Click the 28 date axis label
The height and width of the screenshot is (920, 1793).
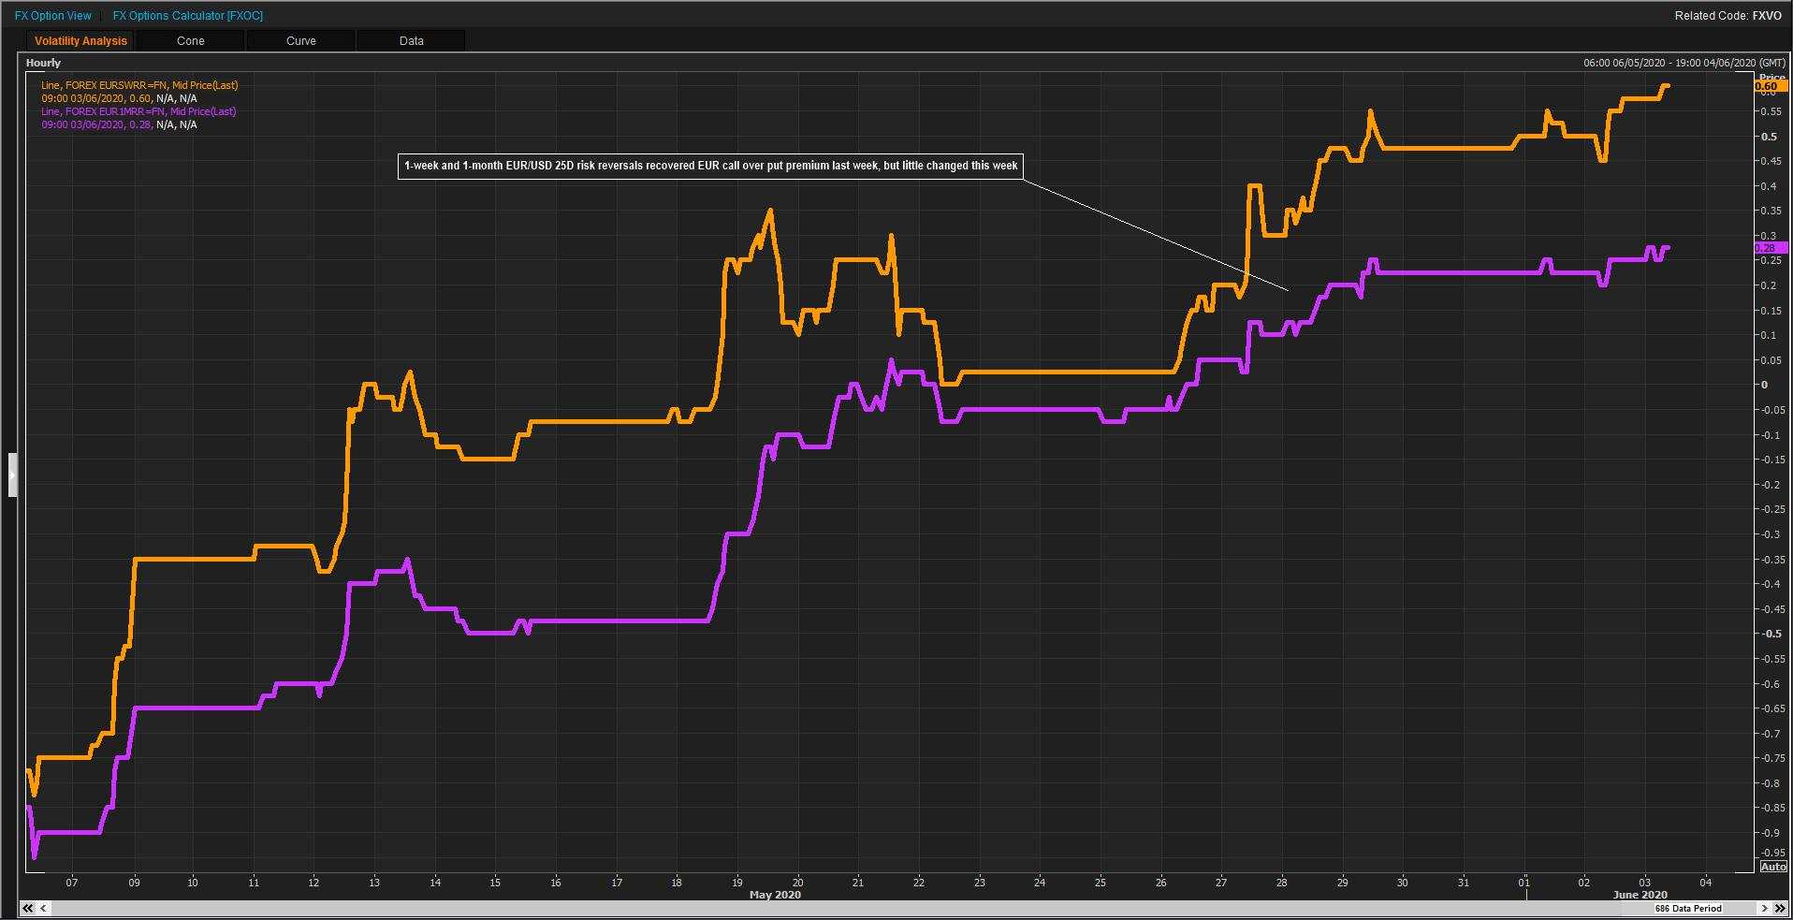tap(1281, 882)
